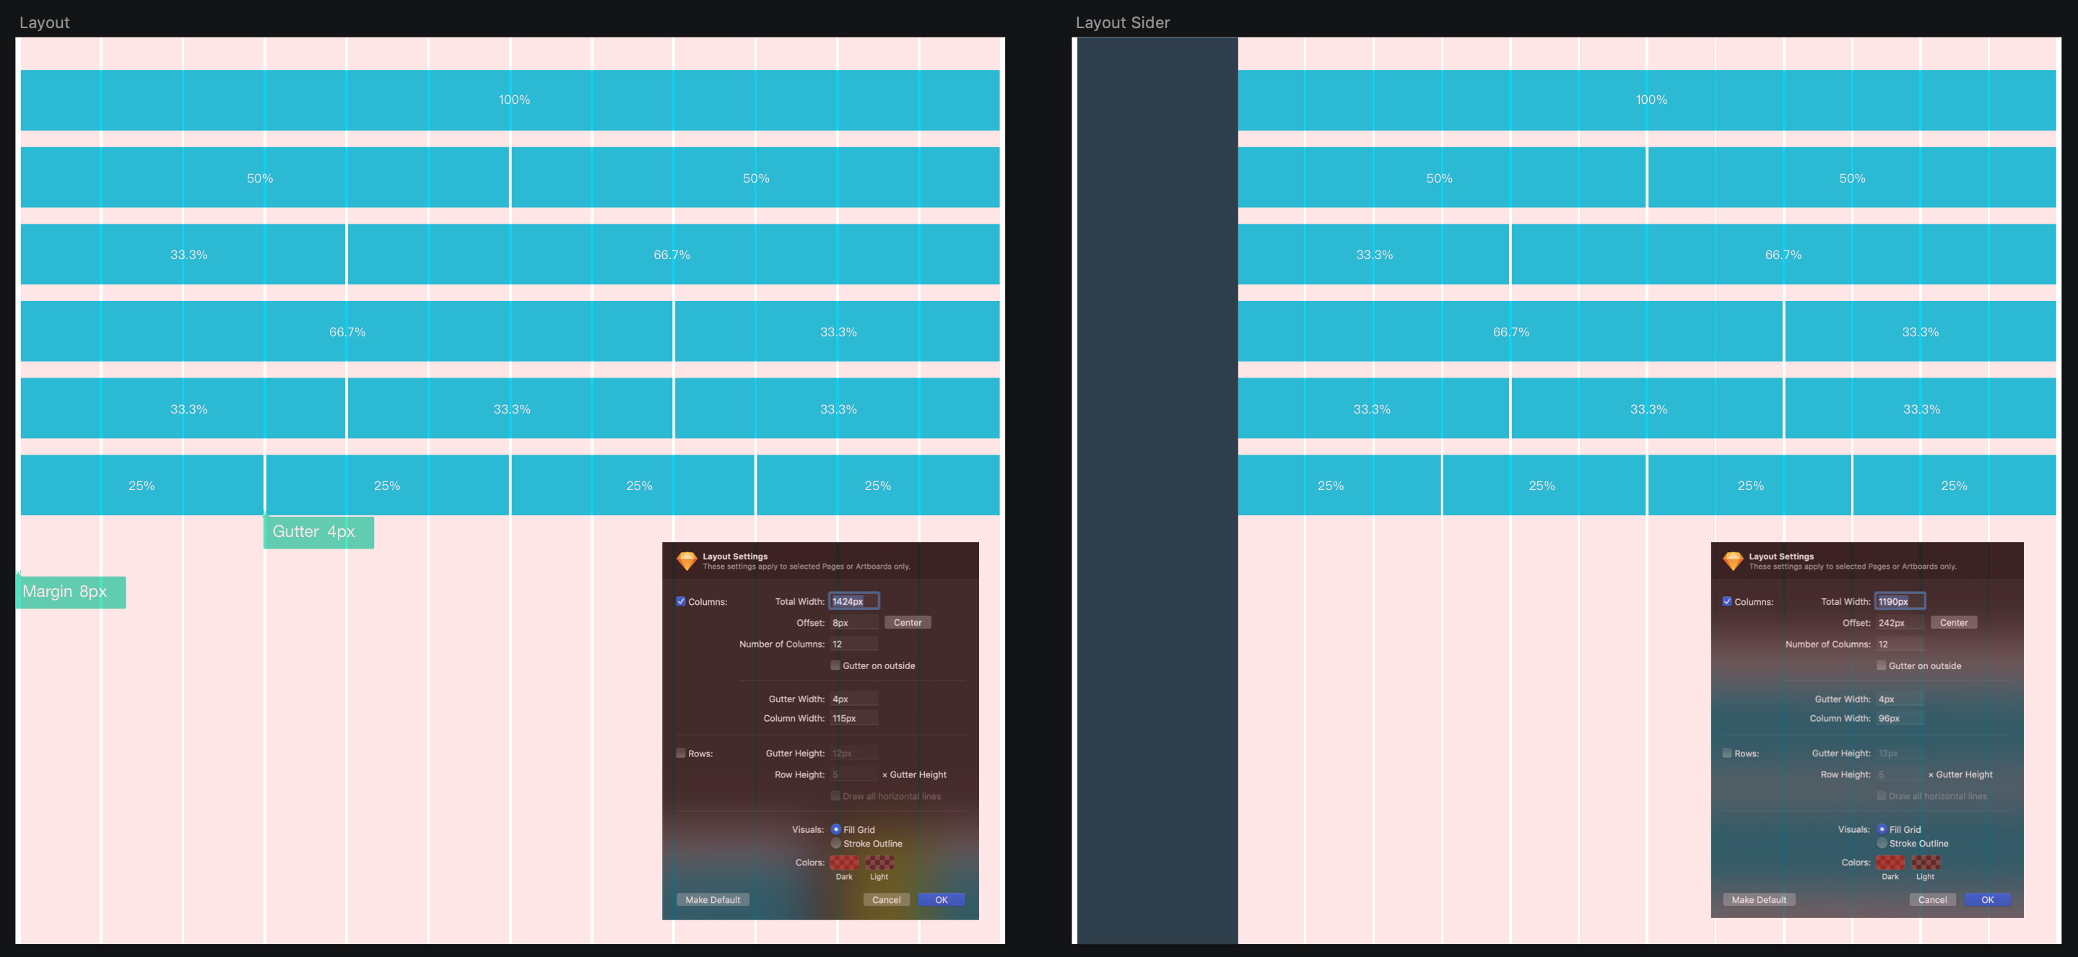The image size is (2078, 957).
Task: Select the 'Layout Sider' artboard title
Action: click(x=1122, y=22)
